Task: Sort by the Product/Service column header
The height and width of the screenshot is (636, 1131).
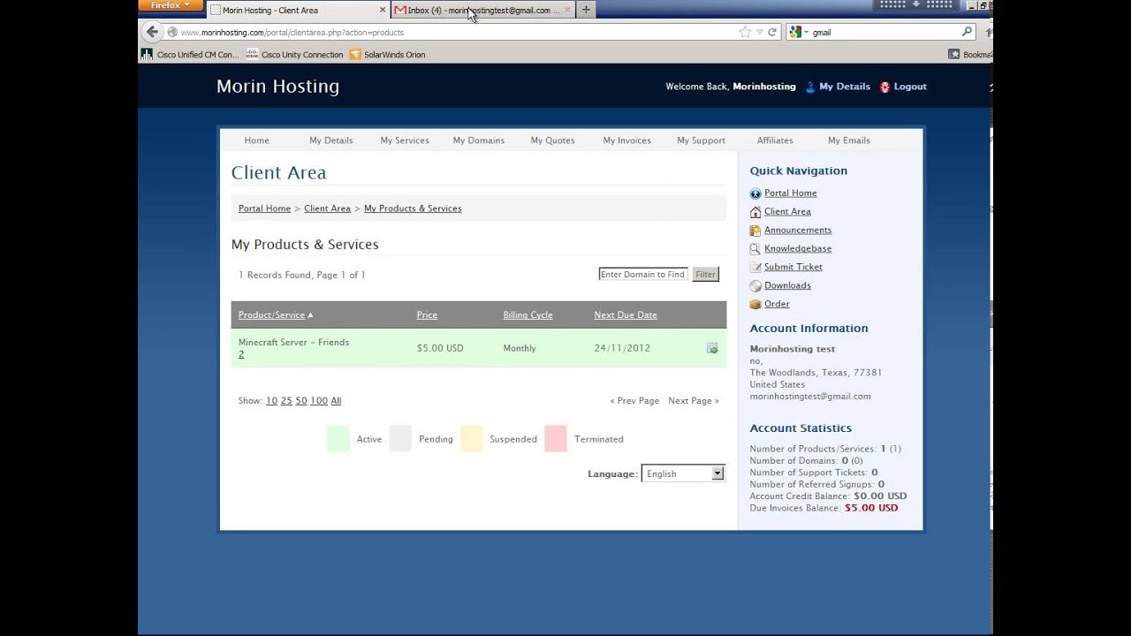Action: tap(272, 315)
